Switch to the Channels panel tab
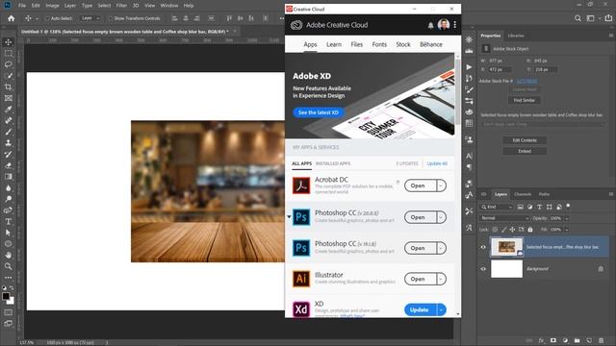This screenshot has width=616, height=346. click(523, 194)
